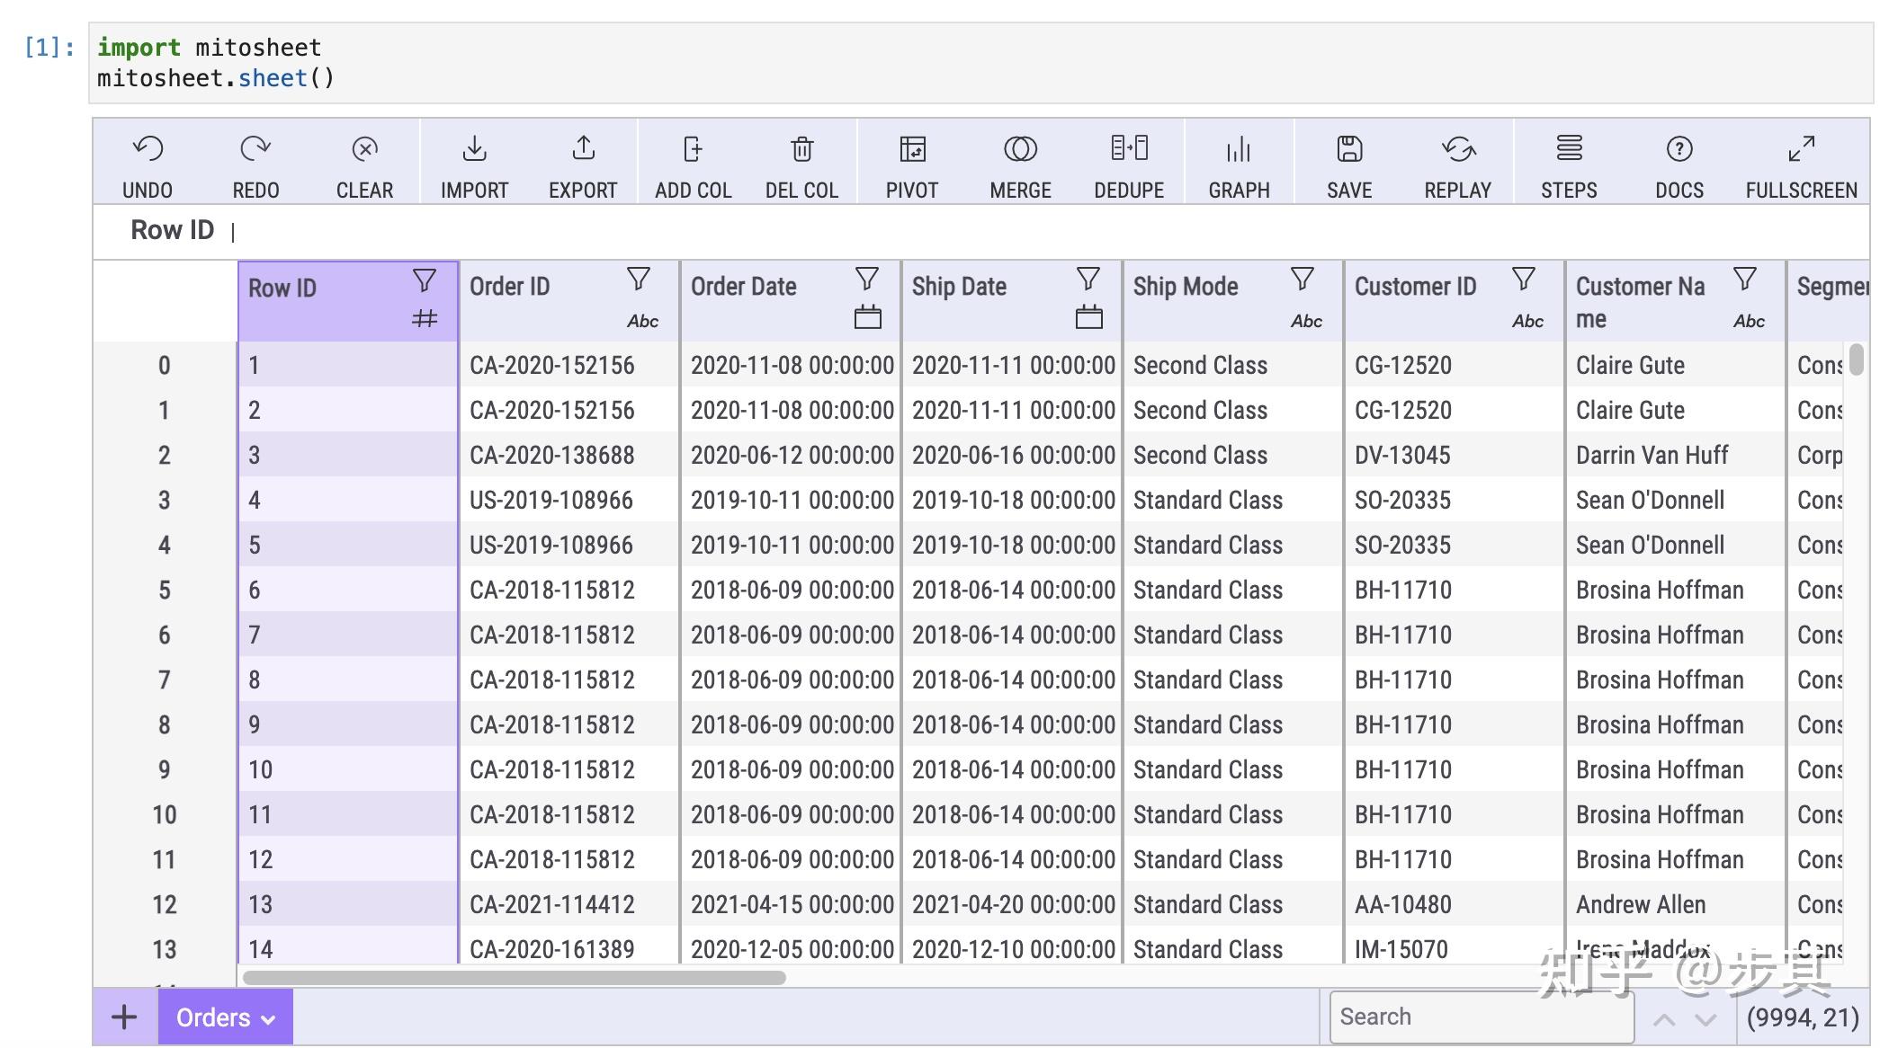Click the Export icon
The width and height of the screenshot is (1880, 1048).
(583, 149)
